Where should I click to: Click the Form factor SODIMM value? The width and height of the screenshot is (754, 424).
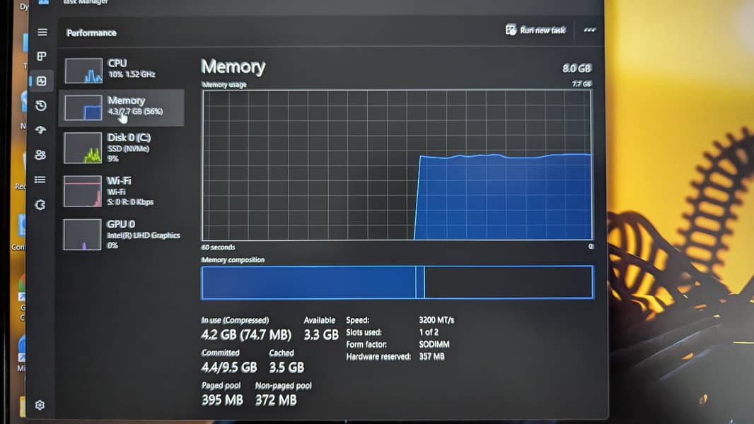(434, 344)
